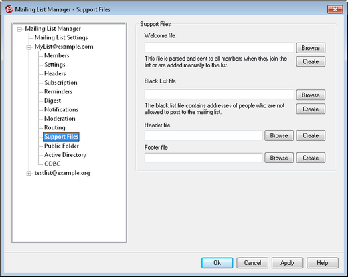This screenshot has width=348, height=277.
Task: Open the Members page in the tree
Action: 57,55
